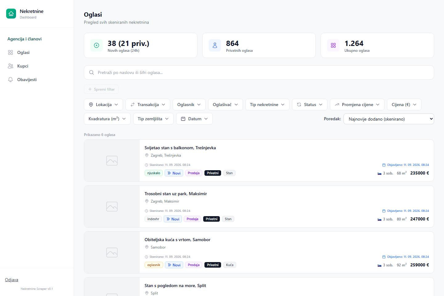Click the Stan tag on Trešnjevka listing
This screenshot has height=296, width=444.
(x=229, y=173)
